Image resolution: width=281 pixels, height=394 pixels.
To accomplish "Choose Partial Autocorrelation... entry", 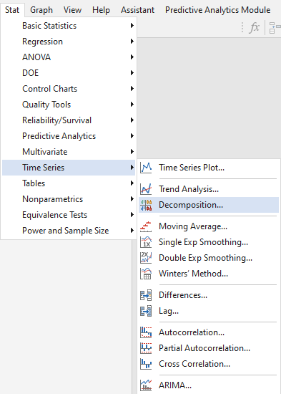I will tap(209, 348).
